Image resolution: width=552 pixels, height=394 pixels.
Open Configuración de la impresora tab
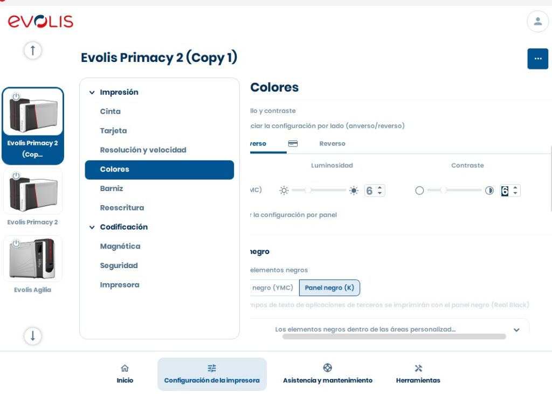(x=212, y=374)
